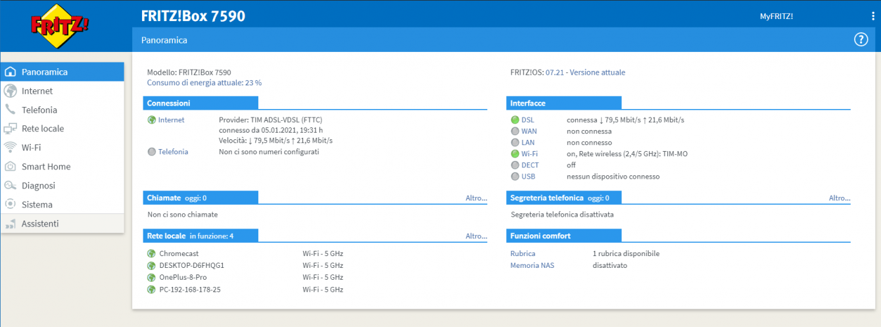This screenshot has height=327, width=881.
Task: Click globe icon beside OnePlus-8-Pro
Action: (152, 277)
